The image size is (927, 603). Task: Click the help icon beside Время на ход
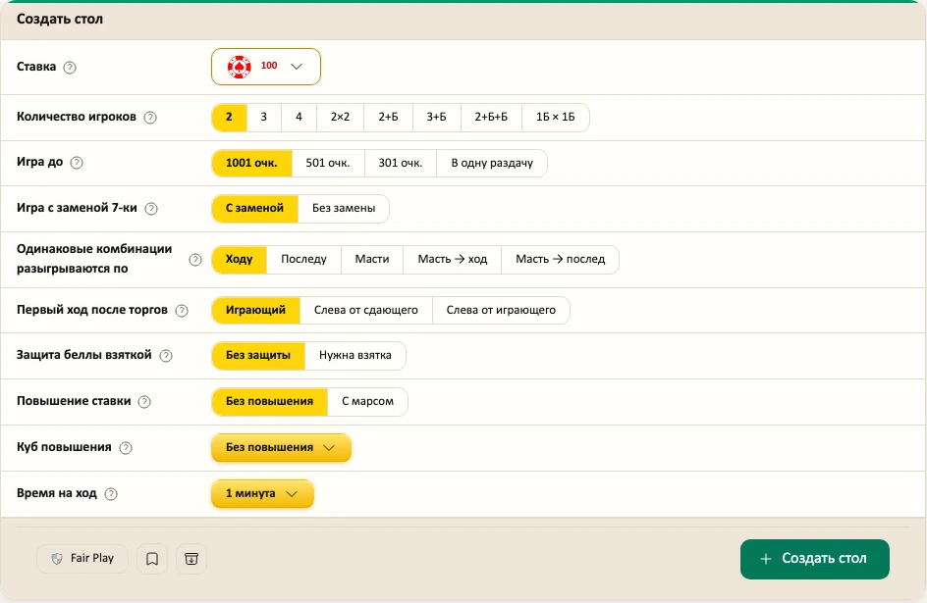(111, 494)
